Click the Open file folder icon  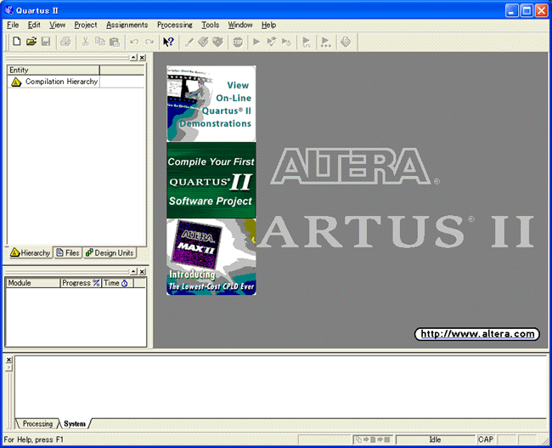click(31, 41)
